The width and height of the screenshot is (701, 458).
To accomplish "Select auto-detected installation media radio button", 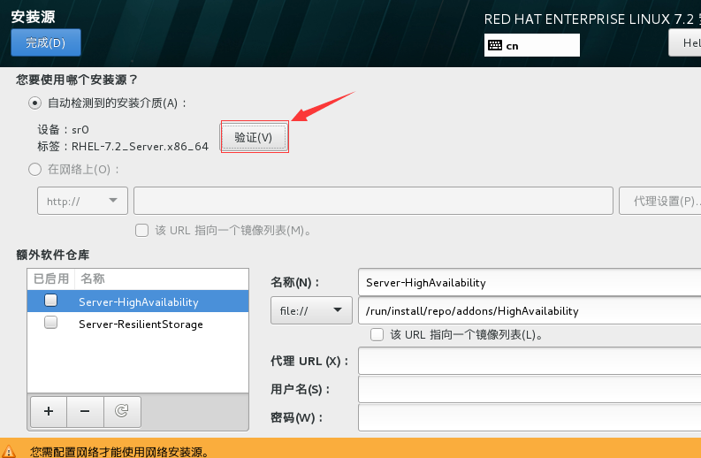I will click(x=34, y=103).
